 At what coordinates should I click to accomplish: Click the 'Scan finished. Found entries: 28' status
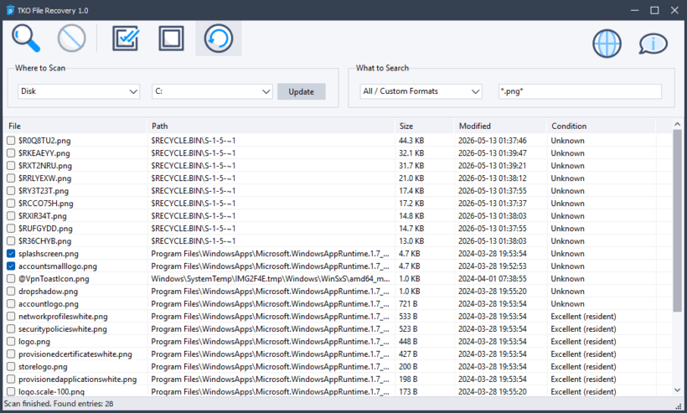[x=59, y=404]
